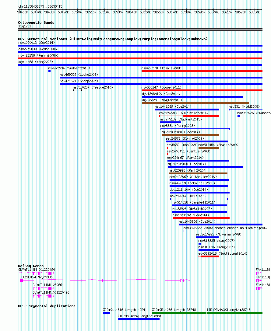Click nsv818836 (Wang2007) label
Screen dimensions: 271x331
coord(216,247)
